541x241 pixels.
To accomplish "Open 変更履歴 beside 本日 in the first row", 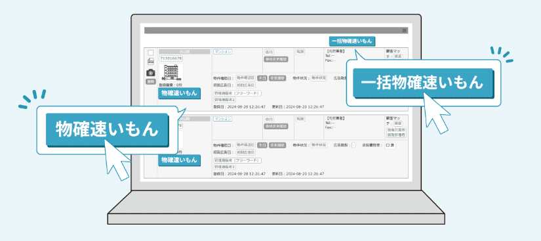I will [x=277, y=78].
